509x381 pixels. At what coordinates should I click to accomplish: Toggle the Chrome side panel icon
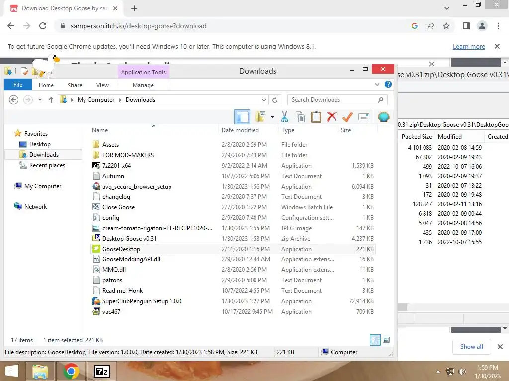tap(466, 26)
